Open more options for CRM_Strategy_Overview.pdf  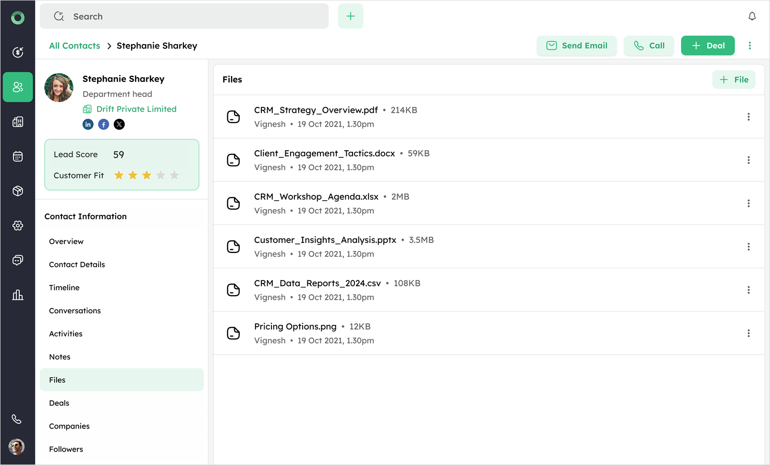[x=748, y=117]
